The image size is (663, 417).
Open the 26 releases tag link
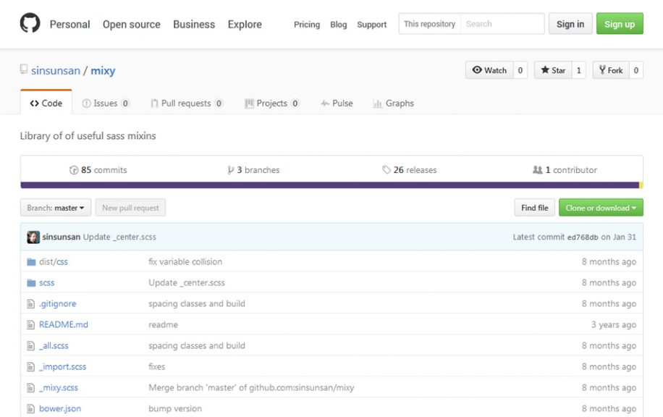tap(410, 170)
